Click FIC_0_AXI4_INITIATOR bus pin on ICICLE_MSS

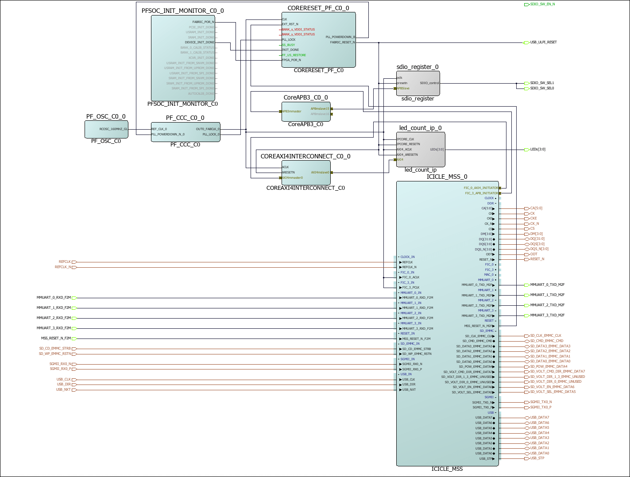[x=500, y=188]
